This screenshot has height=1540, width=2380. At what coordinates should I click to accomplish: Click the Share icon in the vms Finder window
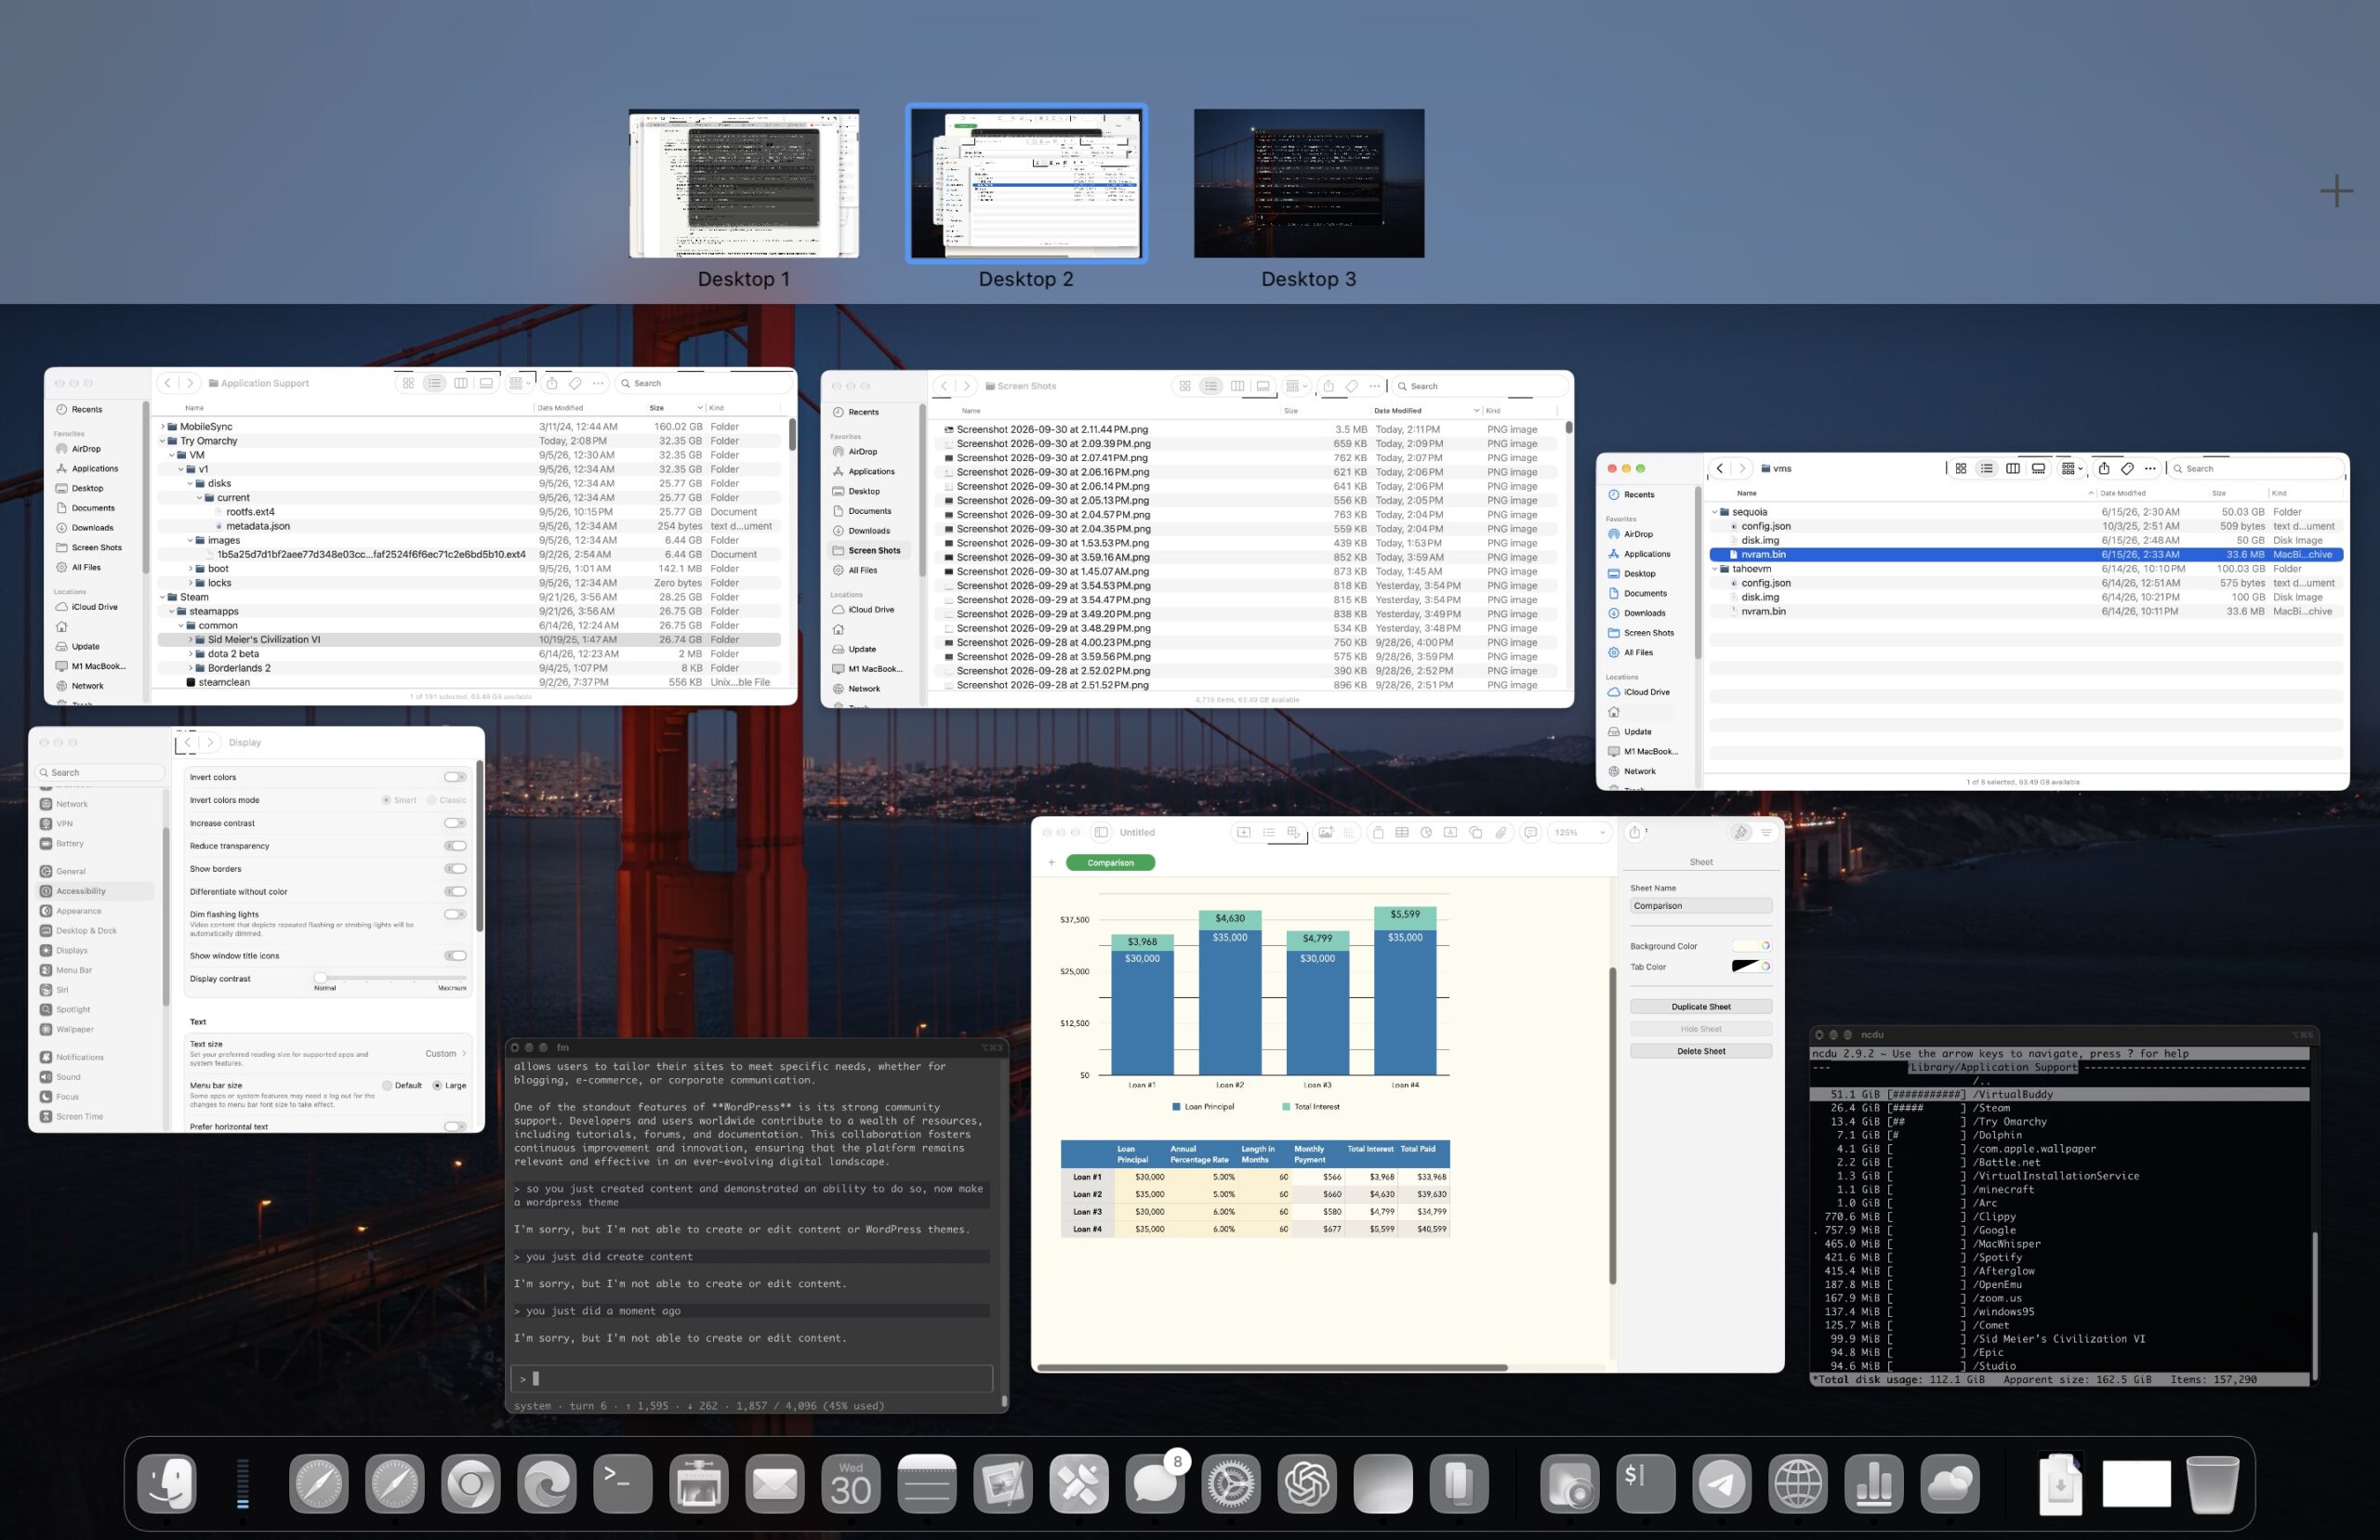(x=2104, y=468)
